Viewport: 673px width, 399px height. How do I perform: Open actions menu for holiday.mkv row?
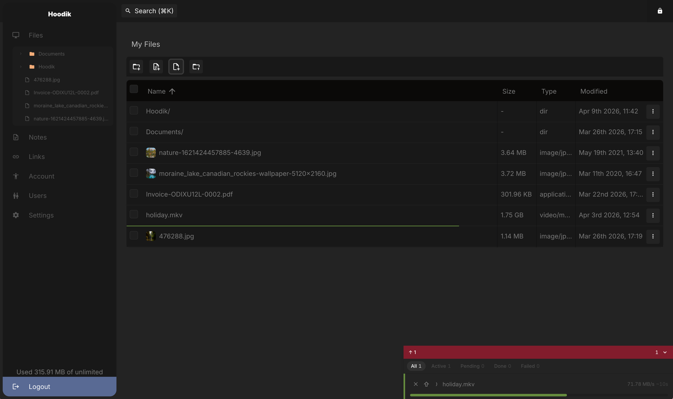click(x=653, y=215)
